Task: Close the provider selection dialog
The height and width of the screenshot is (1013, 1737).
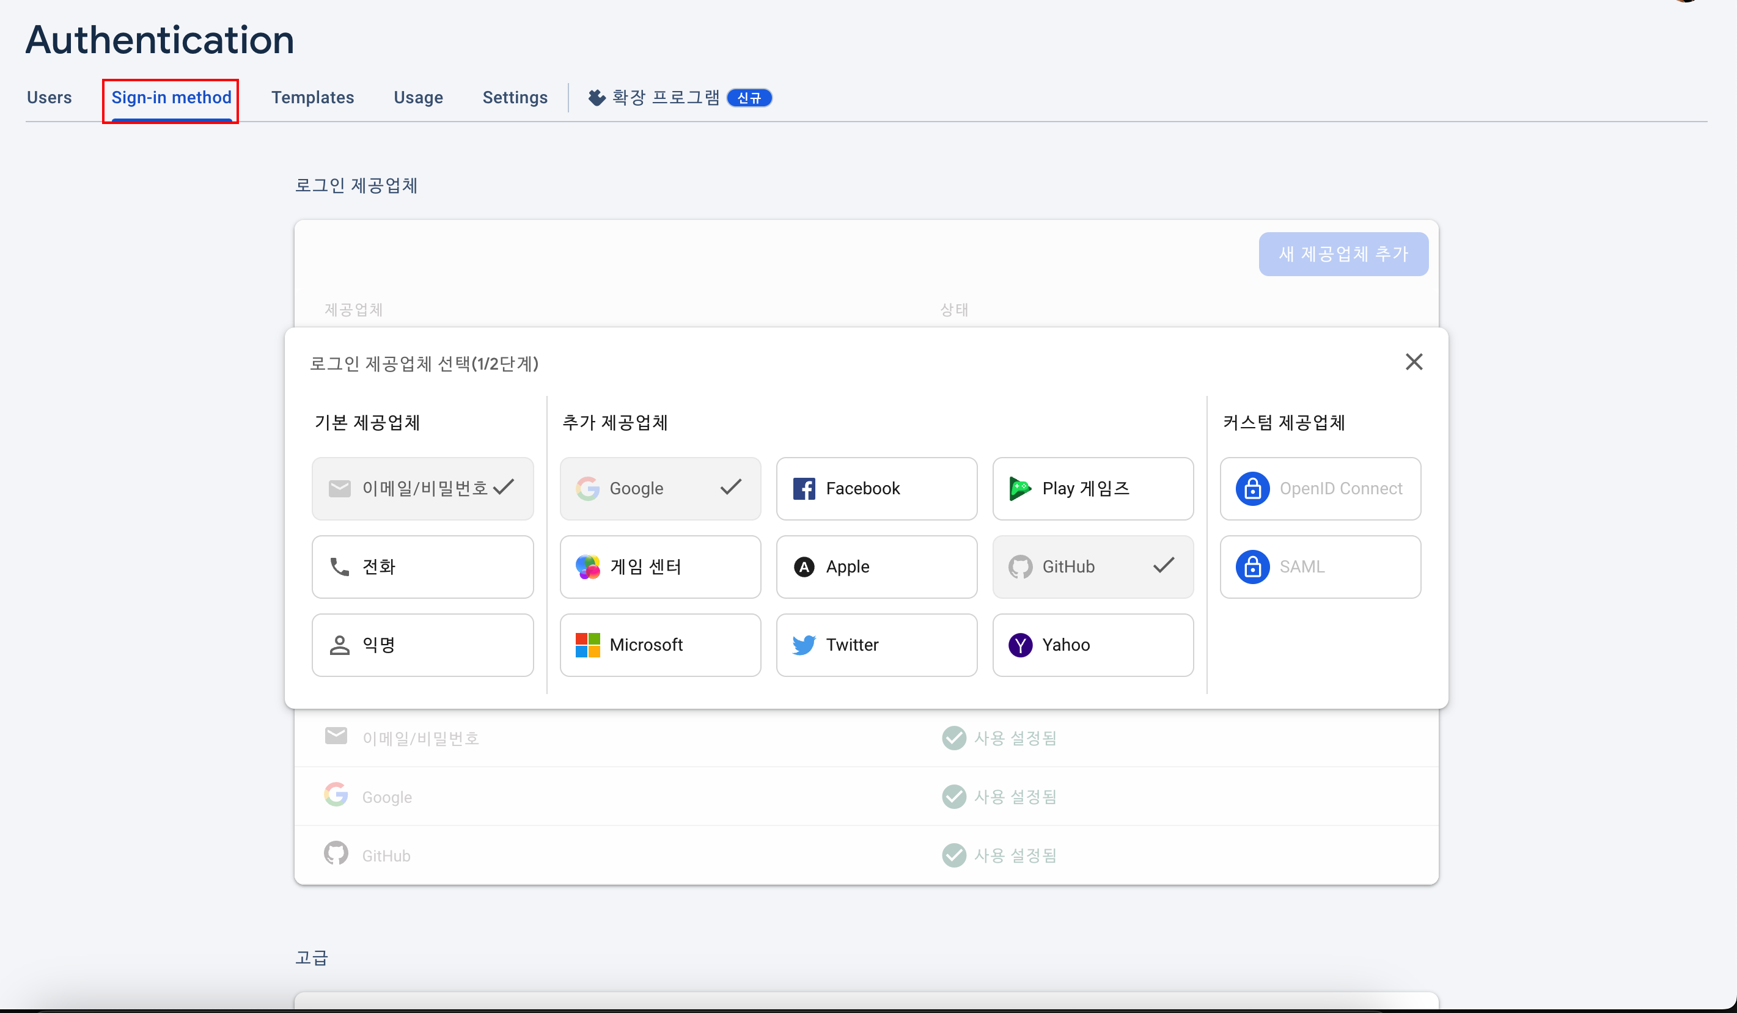Action: 1413,362
